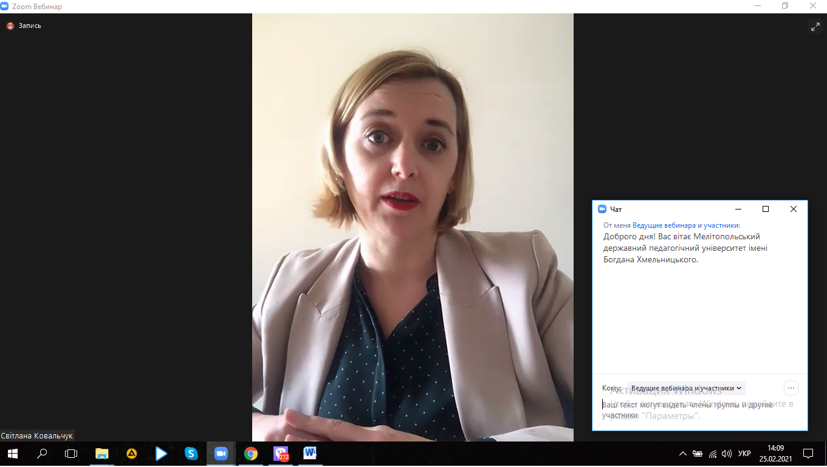Screen dimensions: 827x467
Task: Expand the 'Ведущие вебинара и участники' recipient dropdown
Action: click(686, 388)
